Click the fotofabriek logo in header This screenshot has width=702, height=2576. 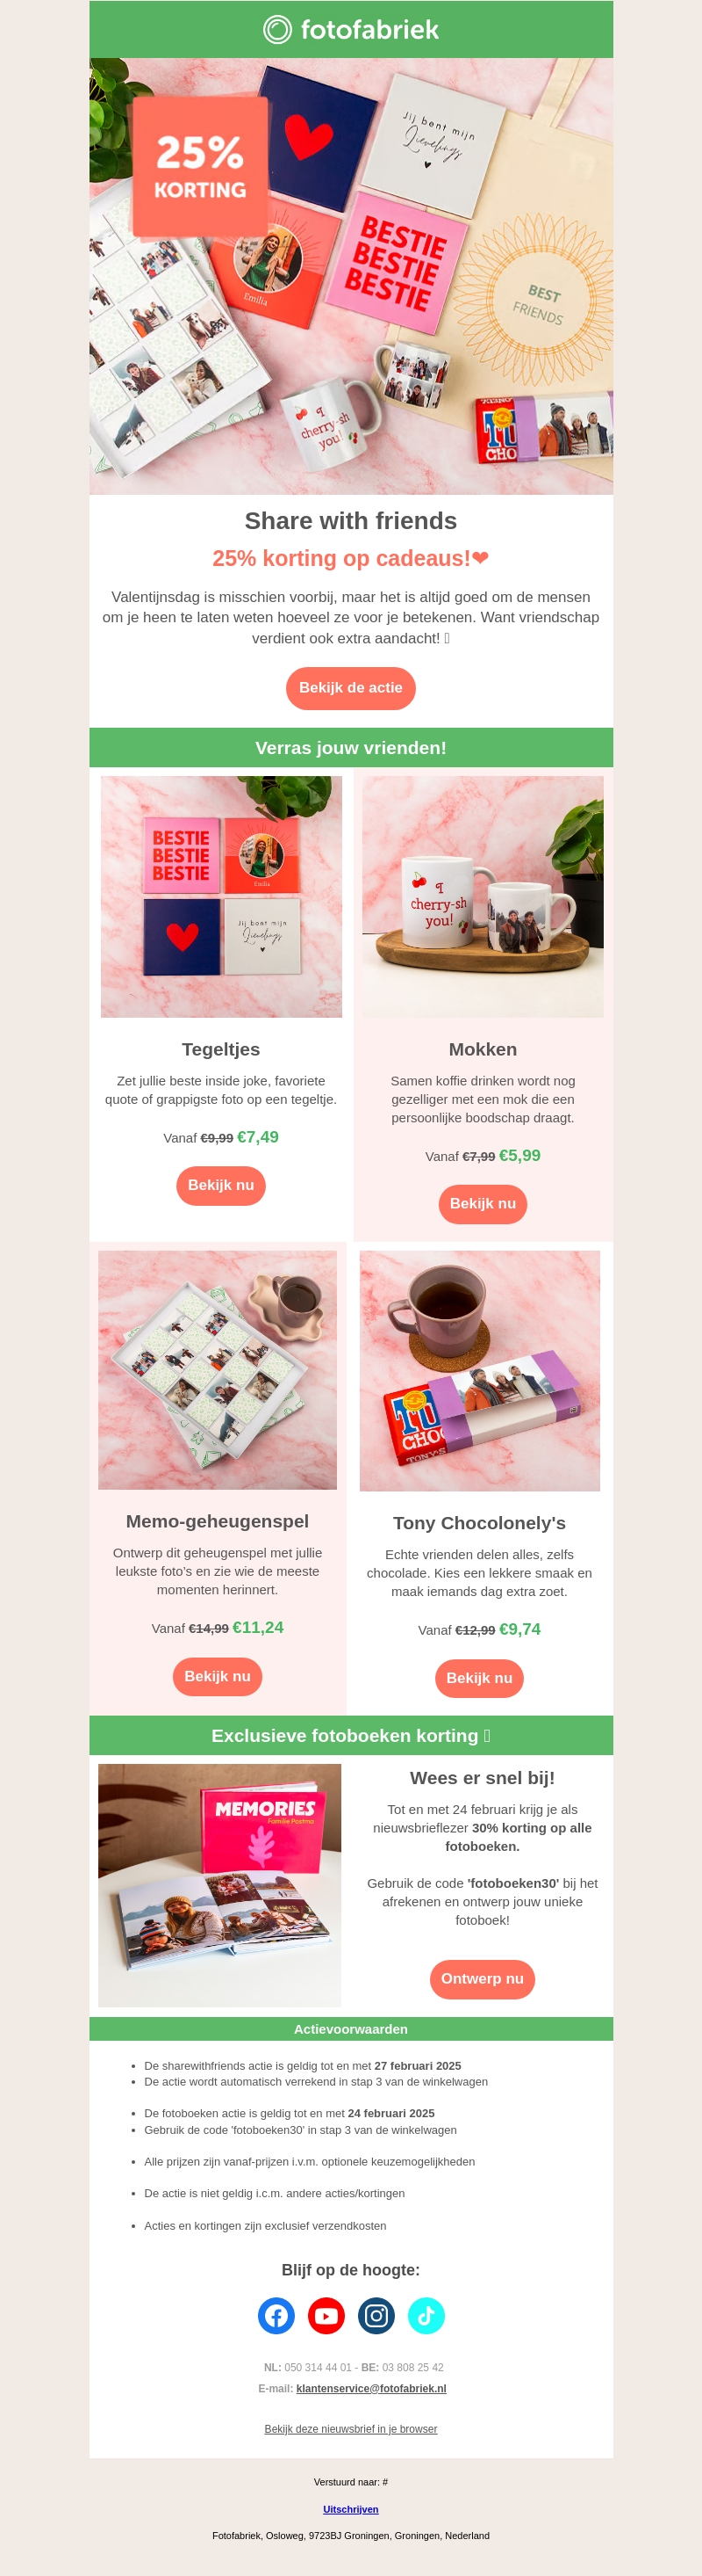[x=350, y=29]
